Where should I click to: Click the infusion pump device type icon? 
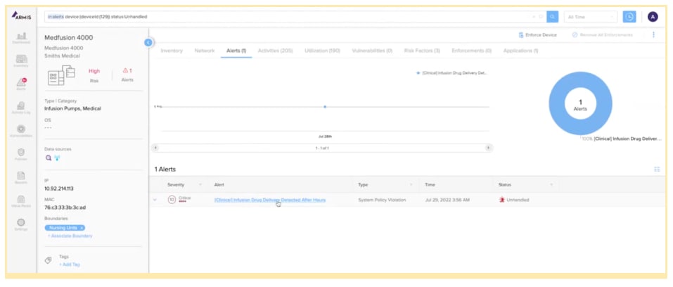tap(61, 75)
